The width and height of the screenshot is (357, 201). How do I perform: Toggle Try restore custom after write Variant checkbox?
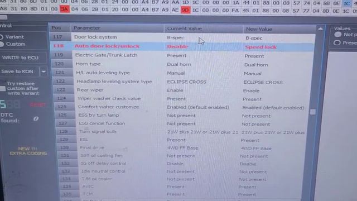coord(2,89)
